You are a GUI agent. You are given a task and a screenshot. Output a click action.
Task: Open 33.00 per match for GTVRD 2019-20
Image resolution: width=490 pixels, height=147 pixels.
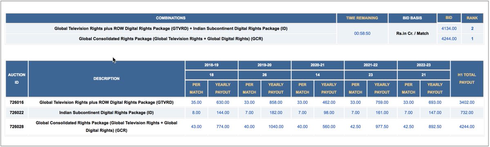[x=249, y=102]
